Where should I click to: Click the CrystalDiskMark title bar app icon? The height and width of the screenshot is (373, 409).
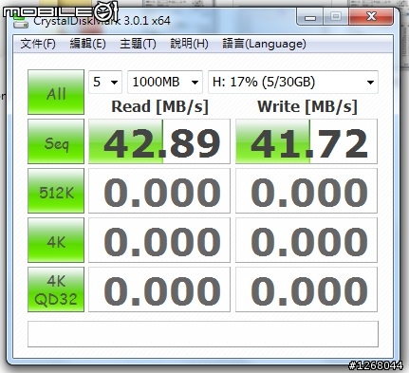pos(21,22)
